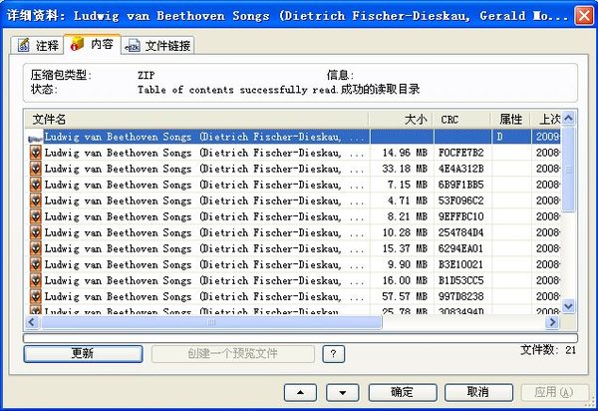The image size is (598, 411).
Task: Go to next item with down-arrow button
Action: (343, 392)
